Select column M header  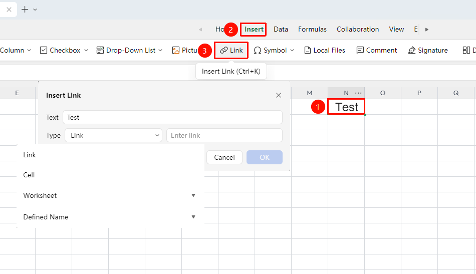click(310, 93)
